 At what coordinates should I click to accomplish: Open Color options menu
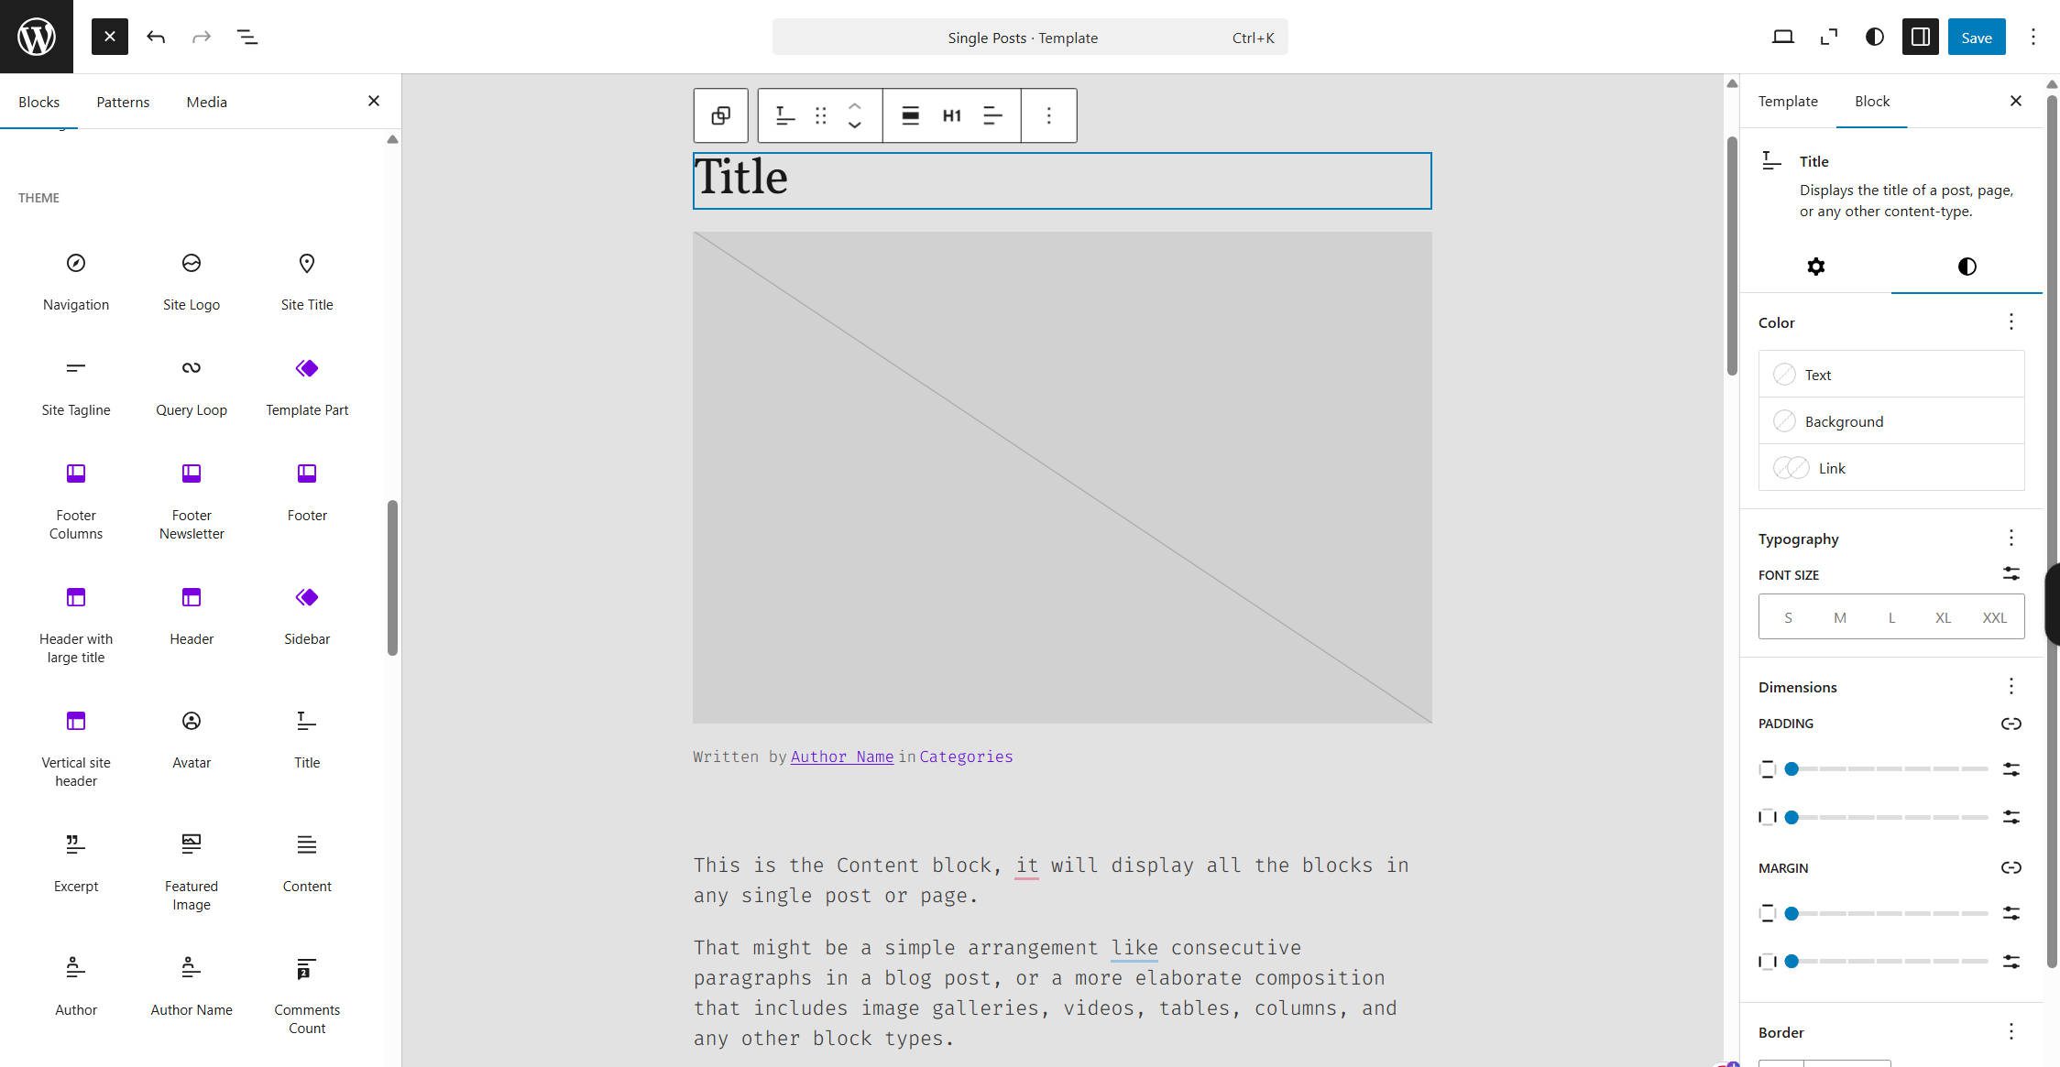pos(2011,322)
